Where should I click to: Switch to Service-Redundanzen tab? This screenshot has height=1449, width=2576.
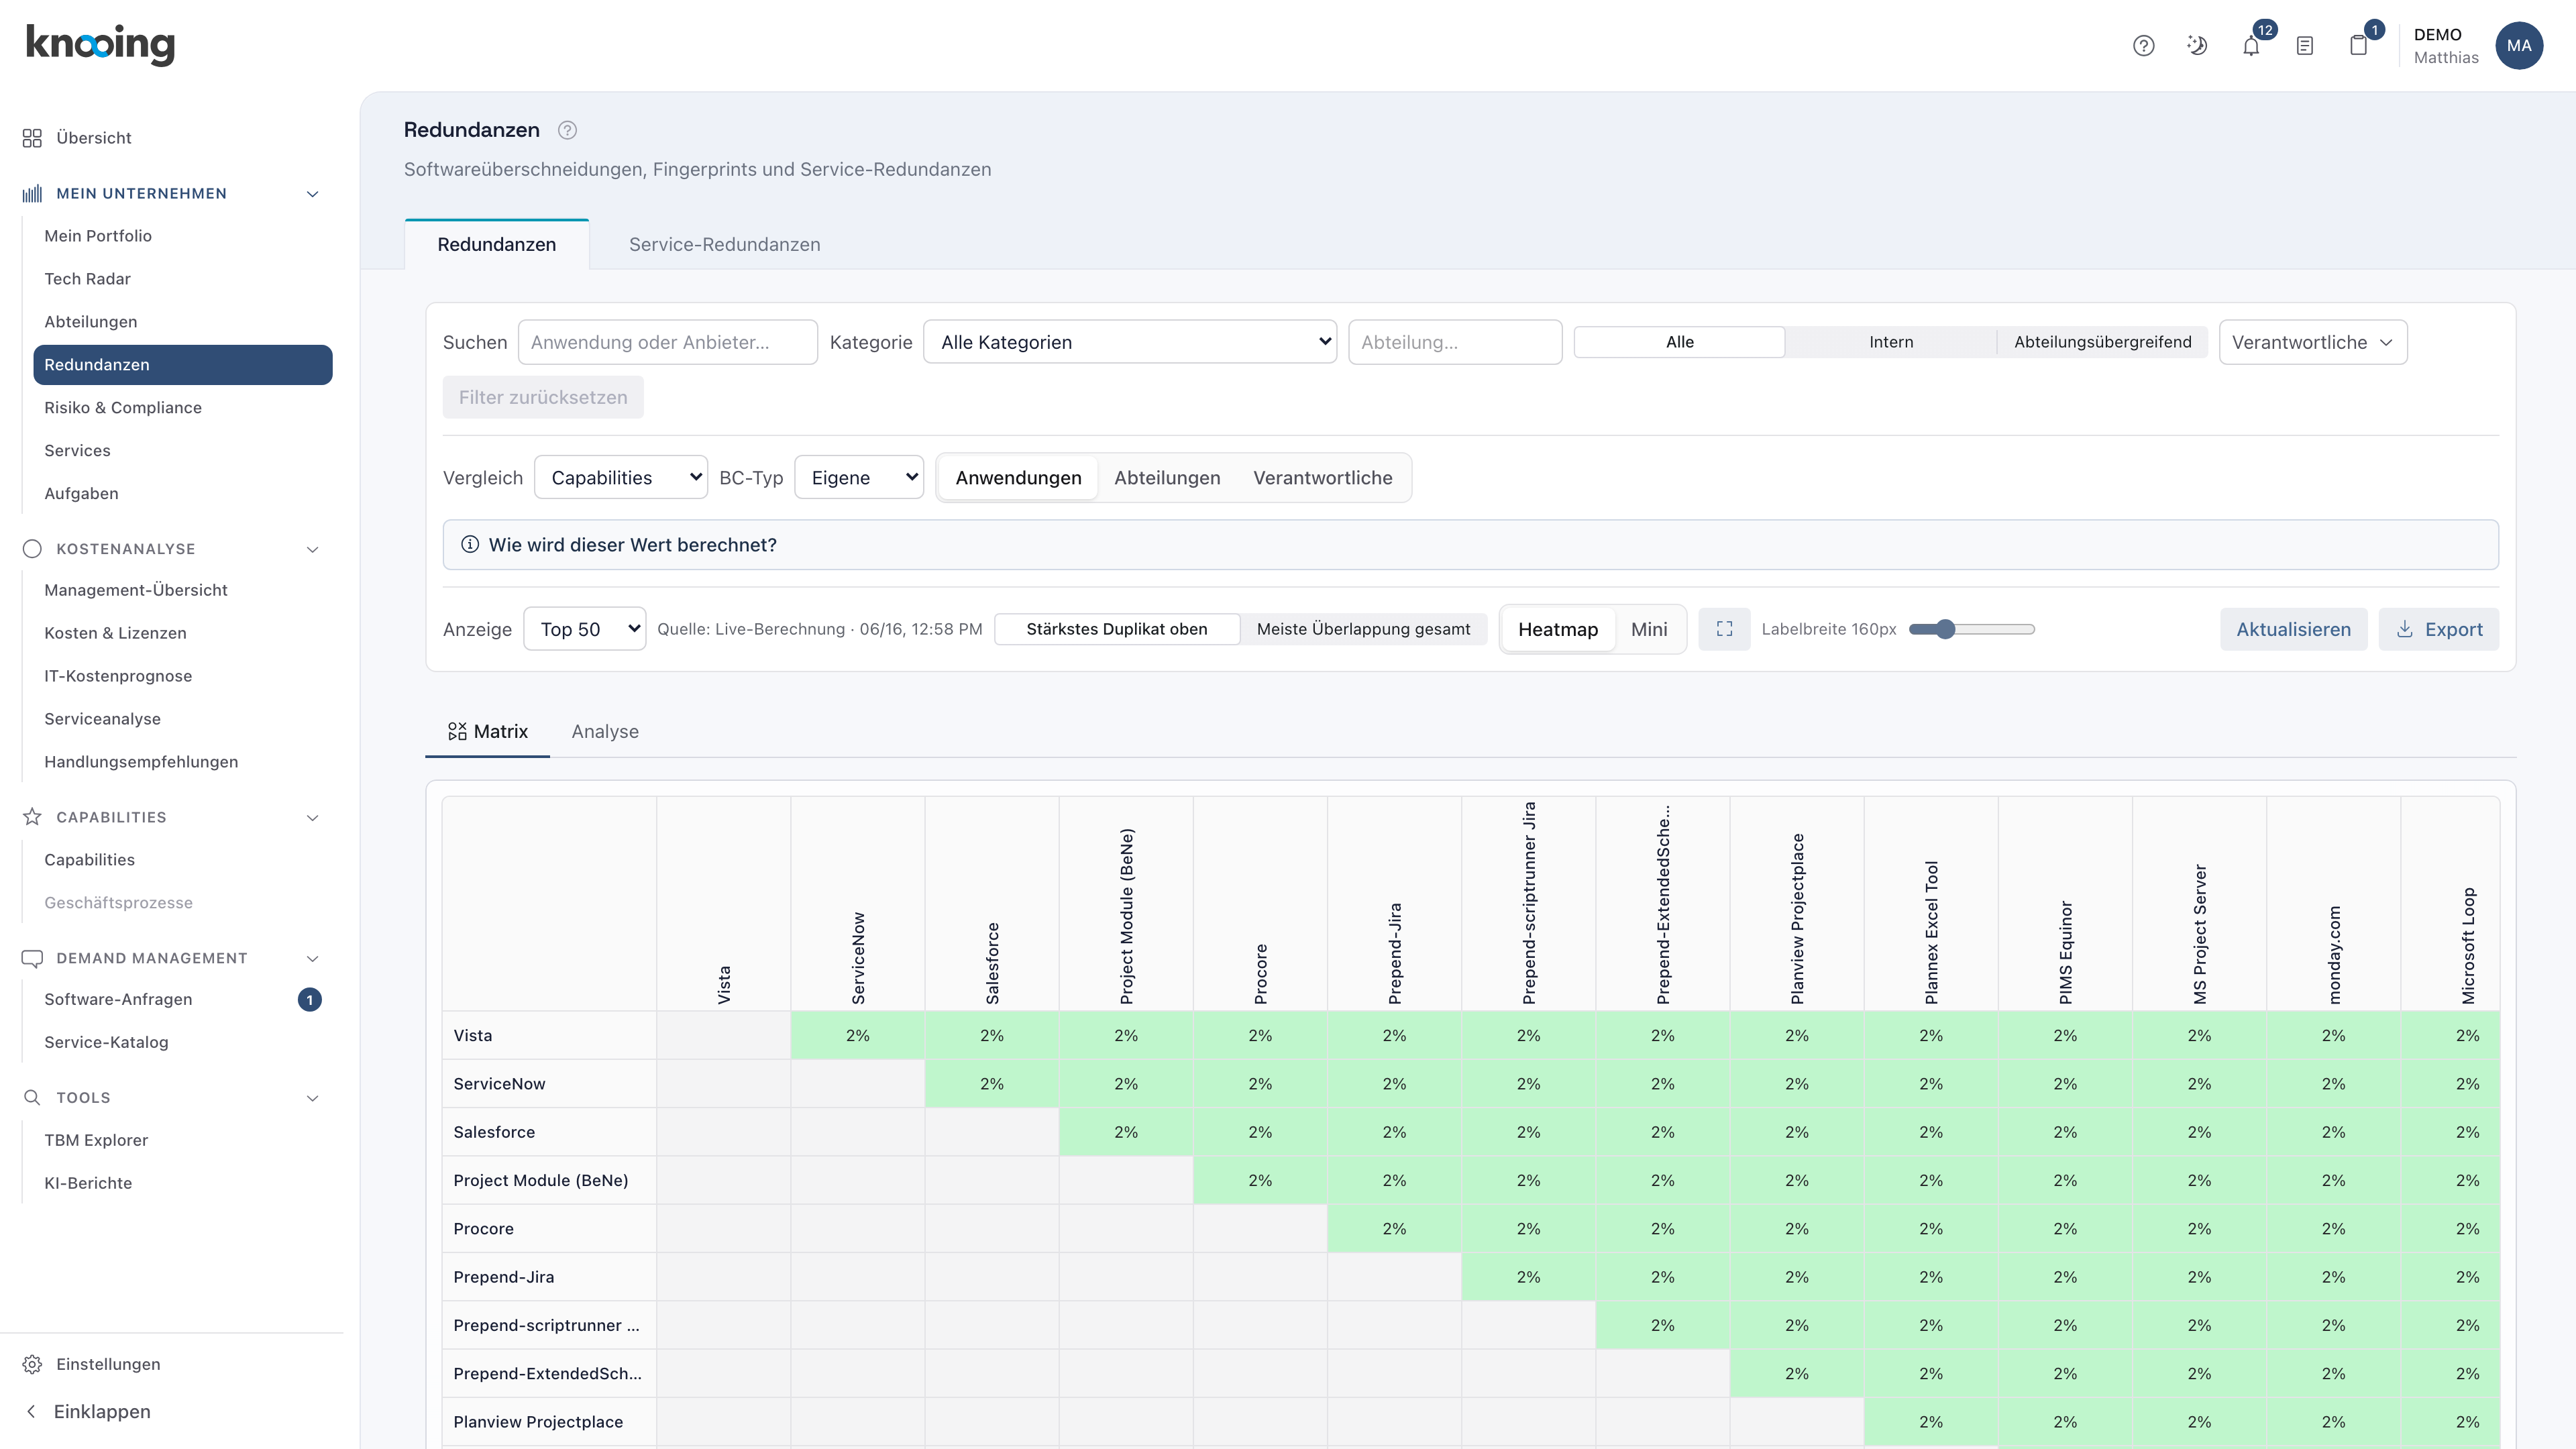tap(724, 245)
